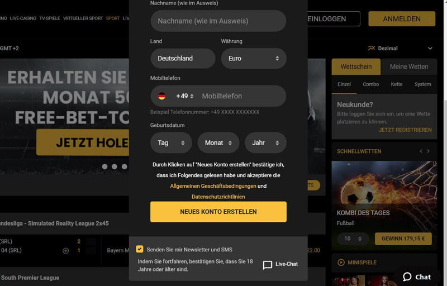Click the German flag country code icon
Screen dimensions: 447x286
(x=161, y=96)
